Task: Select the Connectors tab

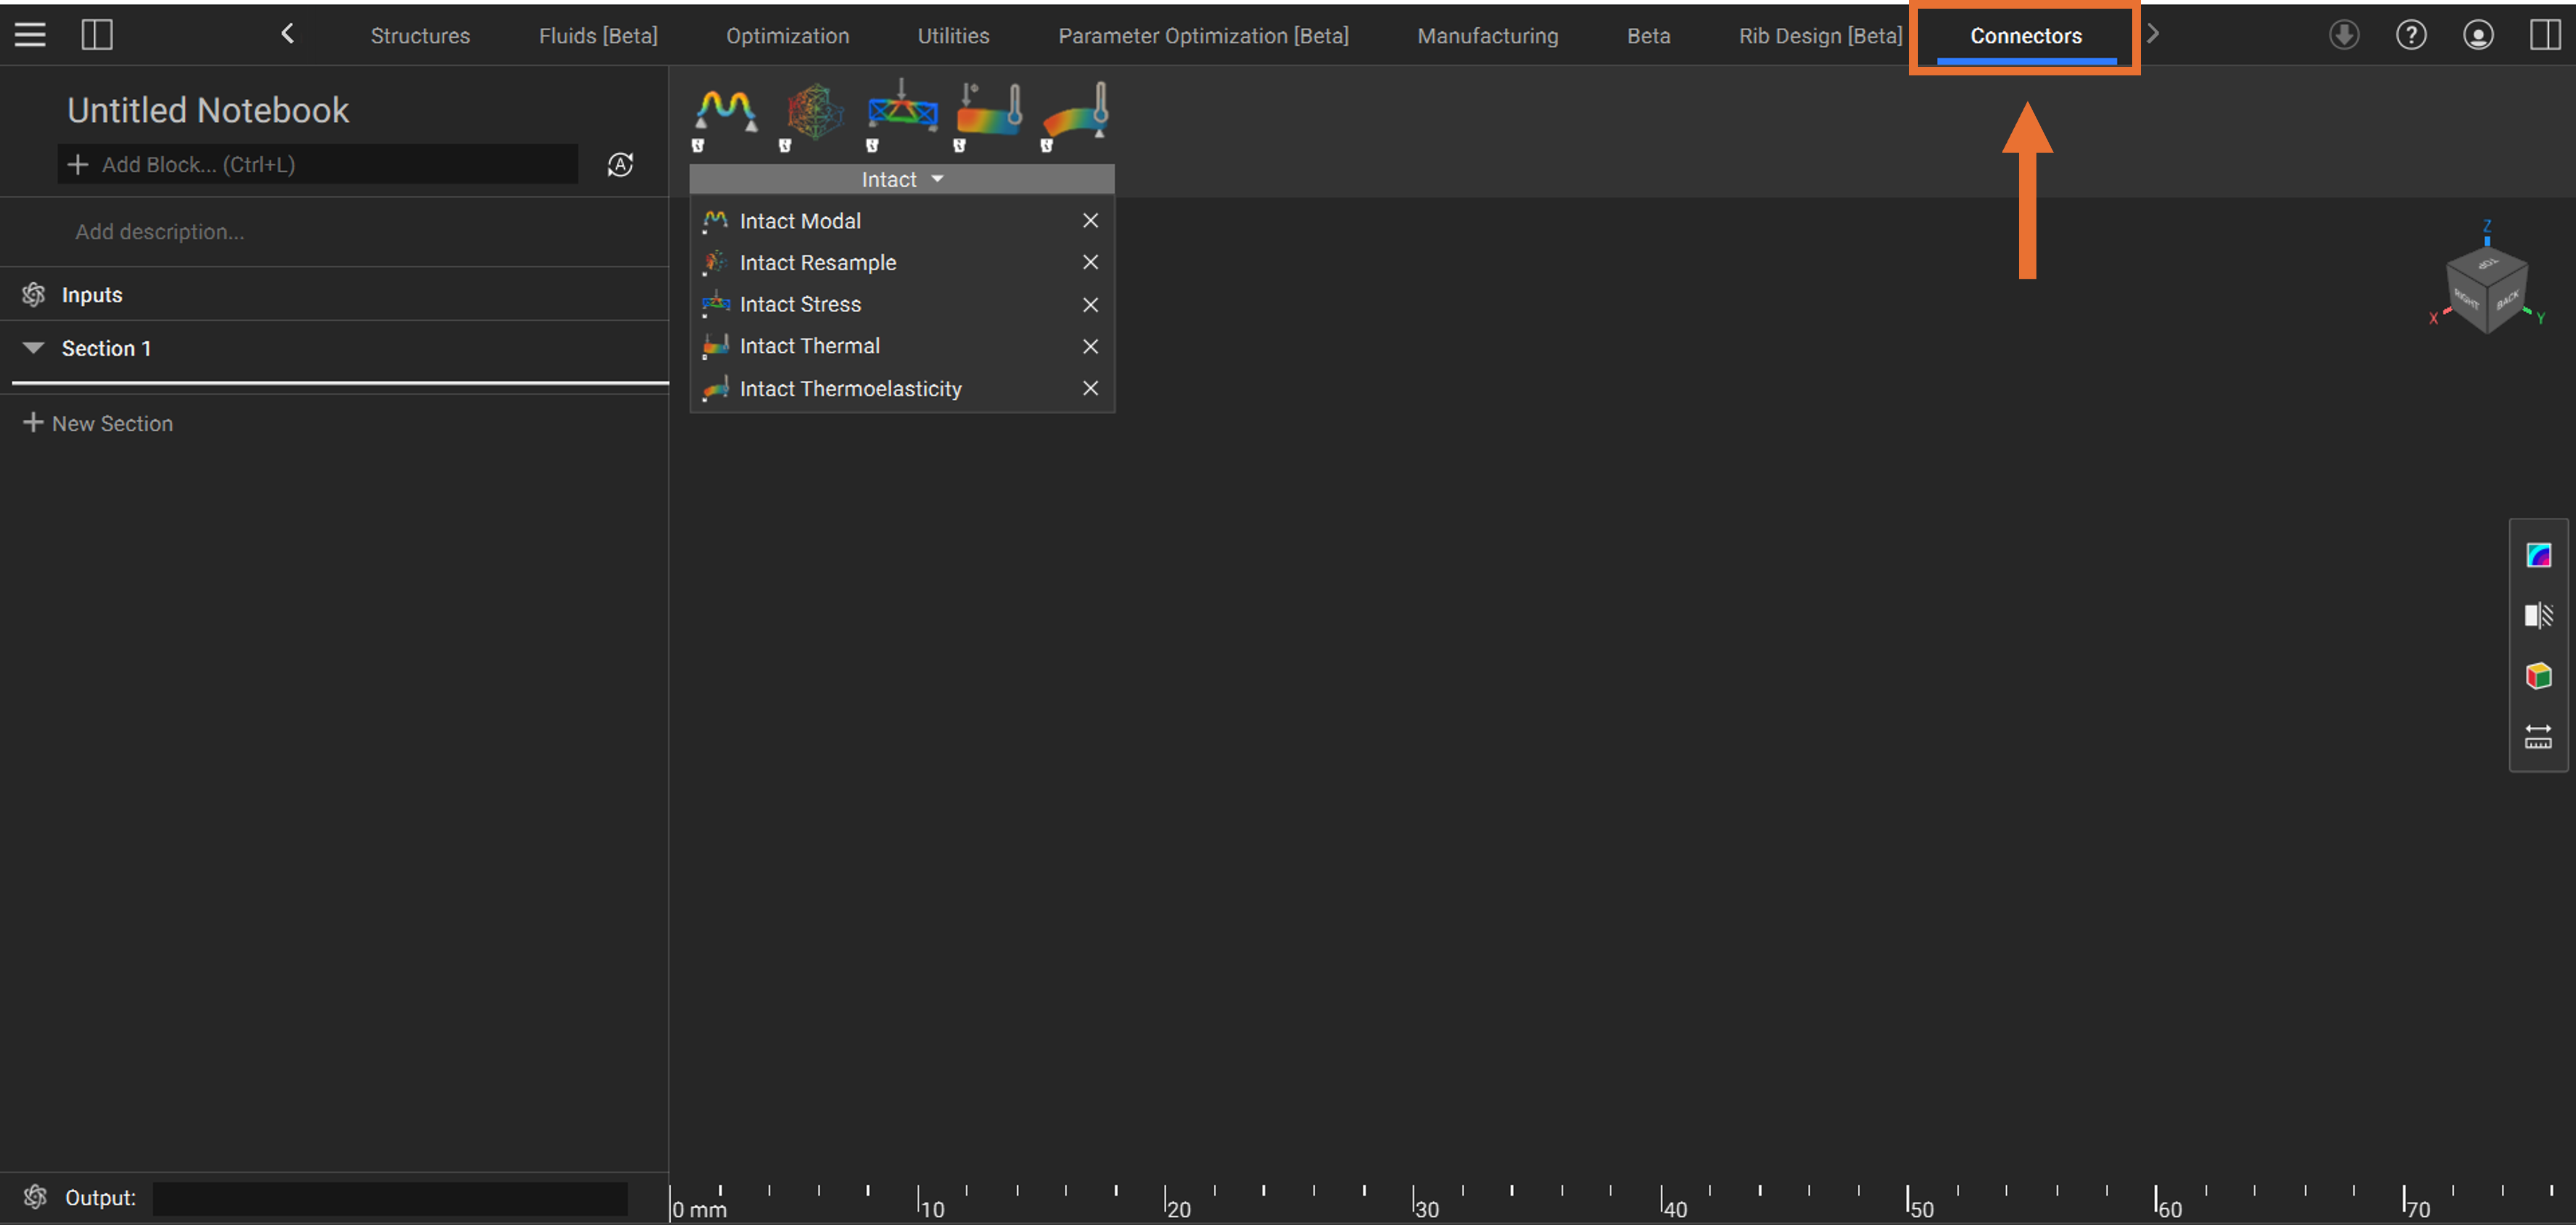Action: [2026, 36]
